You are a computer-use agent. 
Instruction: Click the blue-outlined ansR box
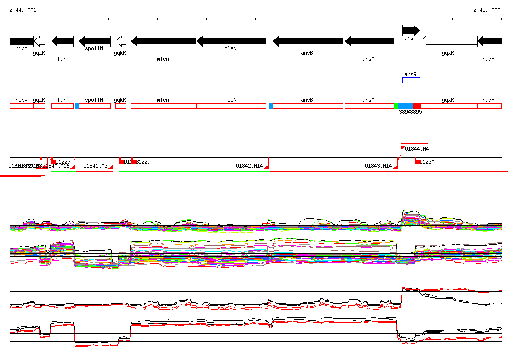click(x=411, y=80)
